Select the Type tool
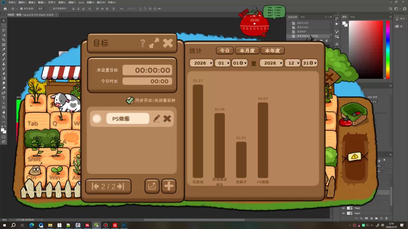408x229 pixels. pos(4,98)
